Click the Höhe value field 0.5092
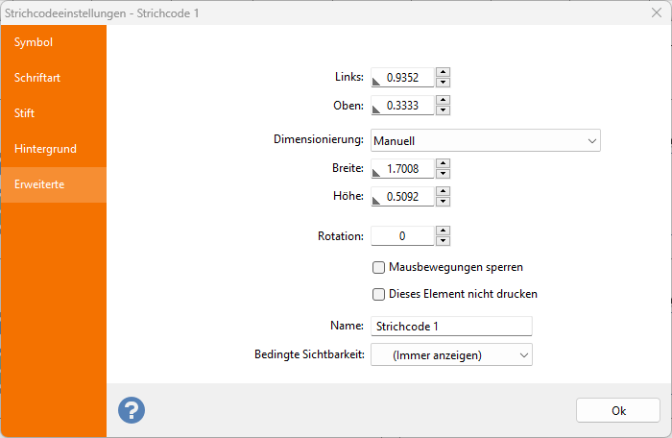Image resolution: width=672 pixels, height=438 pixels. tap(402, 197)
